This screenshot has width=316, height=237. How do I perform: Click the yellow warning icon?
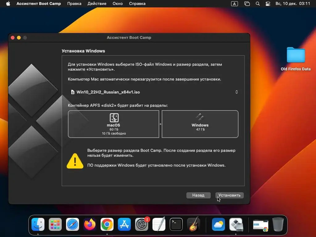click(x=75, y=161)
